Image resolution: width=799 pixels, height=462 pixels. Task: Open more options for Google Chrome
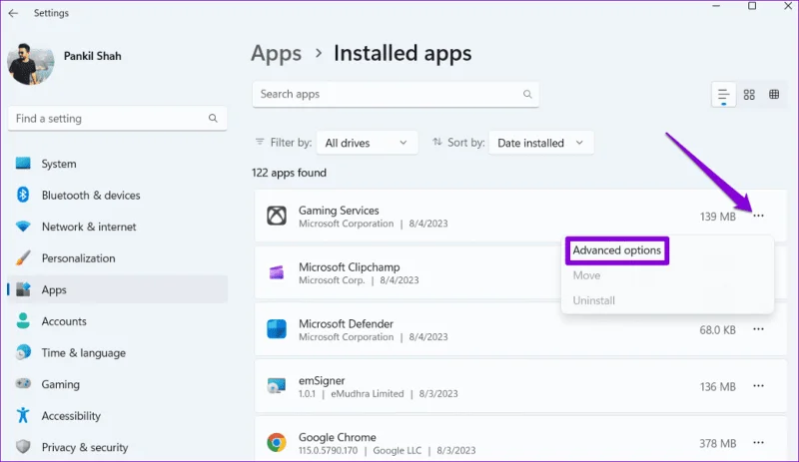[x=758, y=443]
